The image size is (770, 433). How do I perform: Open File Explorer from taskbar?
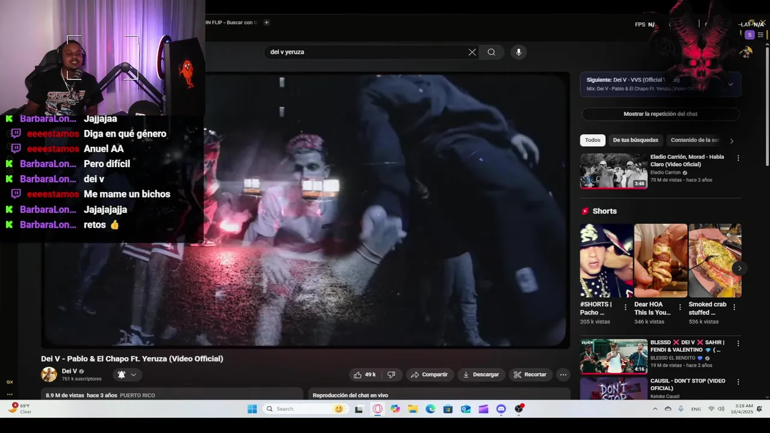(413, 409)
